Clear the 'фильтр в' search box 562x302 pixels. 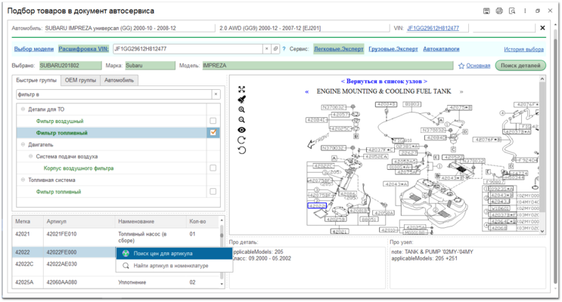tap(216, 94)
